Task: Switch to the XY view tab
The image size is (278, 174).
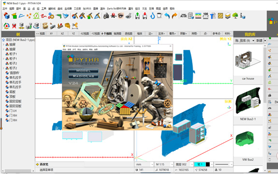Action: [x=51, y=33]
